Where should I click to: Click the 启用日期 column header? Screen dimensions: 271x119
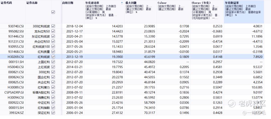67,3
